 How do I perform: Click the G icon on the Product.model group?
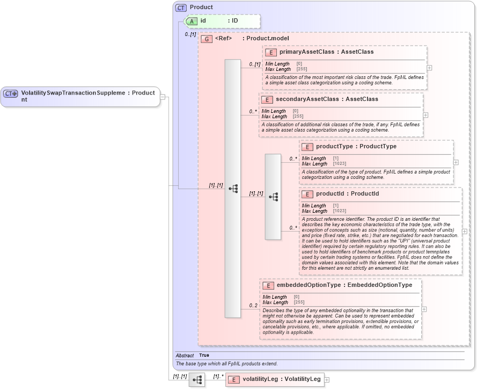coord(207,39)
